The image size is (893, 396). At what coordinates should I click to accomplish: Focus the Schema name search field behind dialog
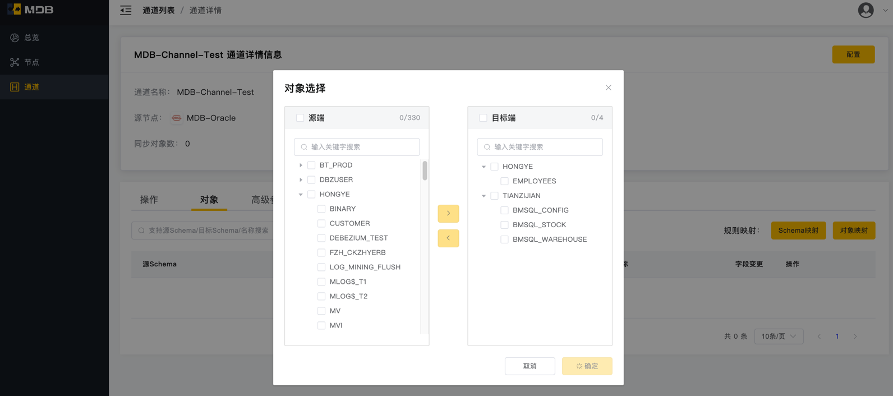coord(202,231)
